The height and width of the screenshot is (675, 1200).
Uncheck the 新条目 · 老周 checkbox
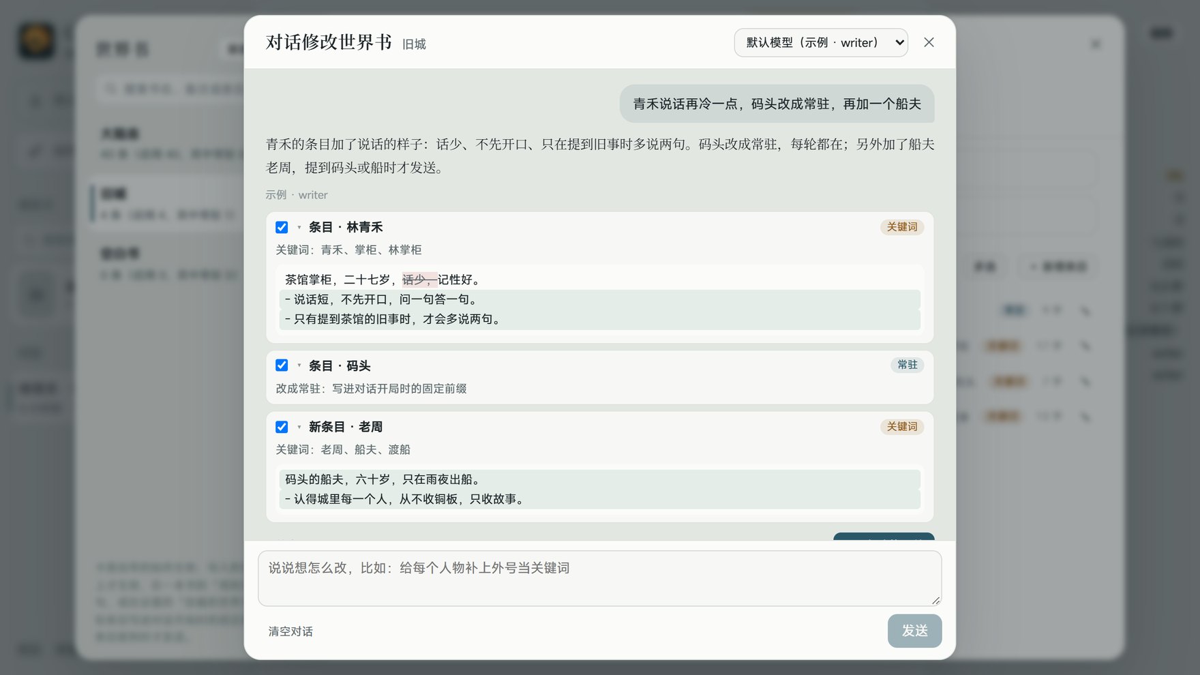coord(282,427)
